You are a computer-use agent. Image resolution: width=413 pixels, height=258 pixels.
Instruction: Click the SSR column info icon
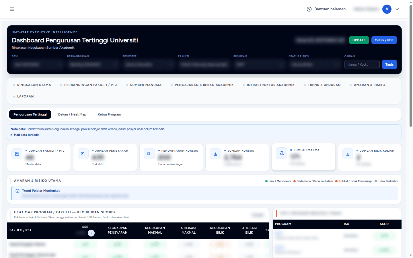91,233
